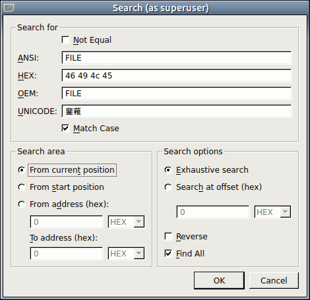This screenshot has height=300, width=310.
Task: Disable the Find All checkbox
Action: tap(168, 254)
